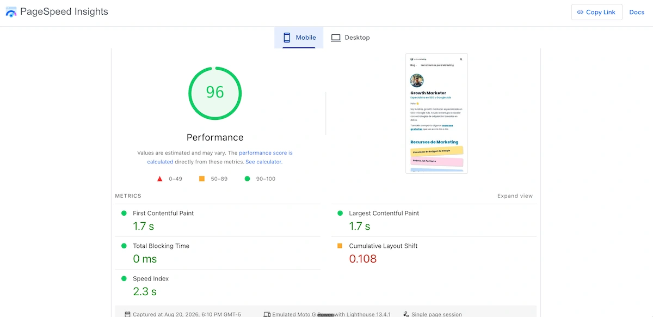653x317 pixels.
Task: Click green dot beside First Contentful Paint
Action: pyautogui.click(x=124, y=214)
